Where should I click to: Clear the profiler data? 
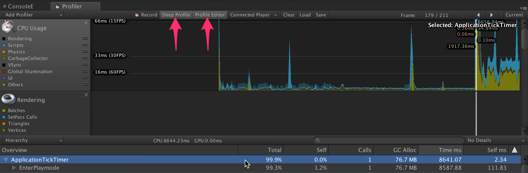click(289, 15)
